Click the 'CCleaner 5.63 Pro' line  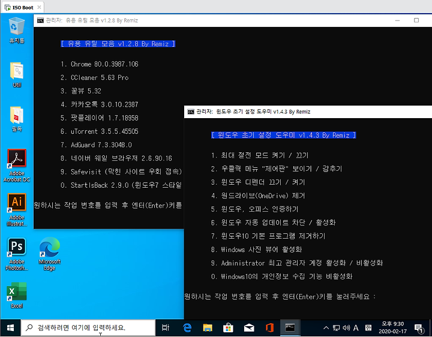[x=95, y=77]
